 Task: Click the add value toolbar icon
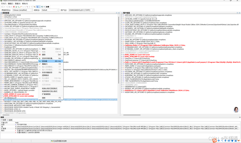(19, 7)
